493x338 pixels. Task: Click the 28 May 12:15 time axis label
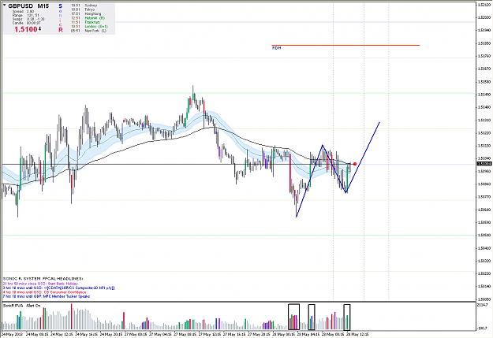[357, 334]
